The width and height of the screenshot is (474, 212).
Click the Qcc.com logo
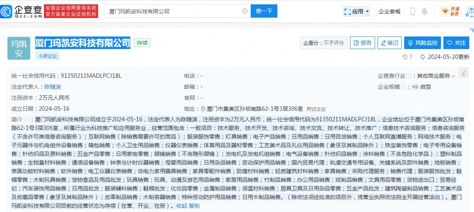click(21, 11)
